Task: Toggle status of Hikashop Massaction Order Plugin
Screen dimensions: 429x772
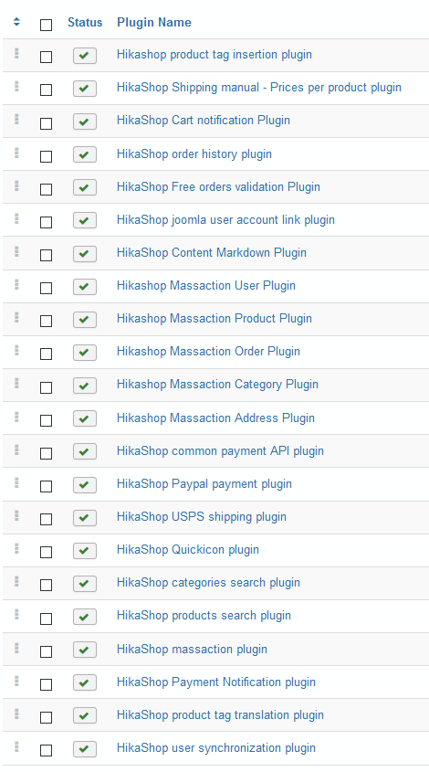Action: pyautogui.click(x=85, y=353)
